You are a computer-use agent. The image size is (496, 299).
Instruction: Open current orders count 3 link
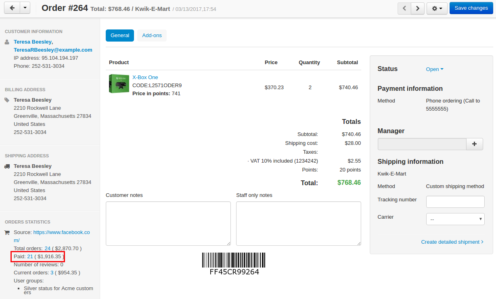(52, 273)
